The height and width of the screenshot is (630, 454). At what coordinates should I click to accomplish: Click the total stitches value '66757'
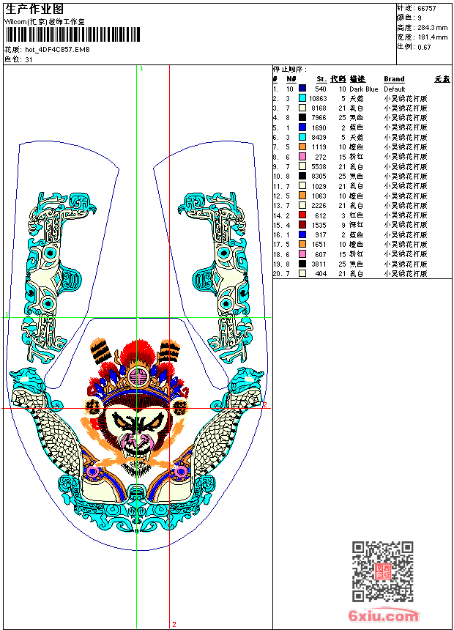click(x=427, y=9)
